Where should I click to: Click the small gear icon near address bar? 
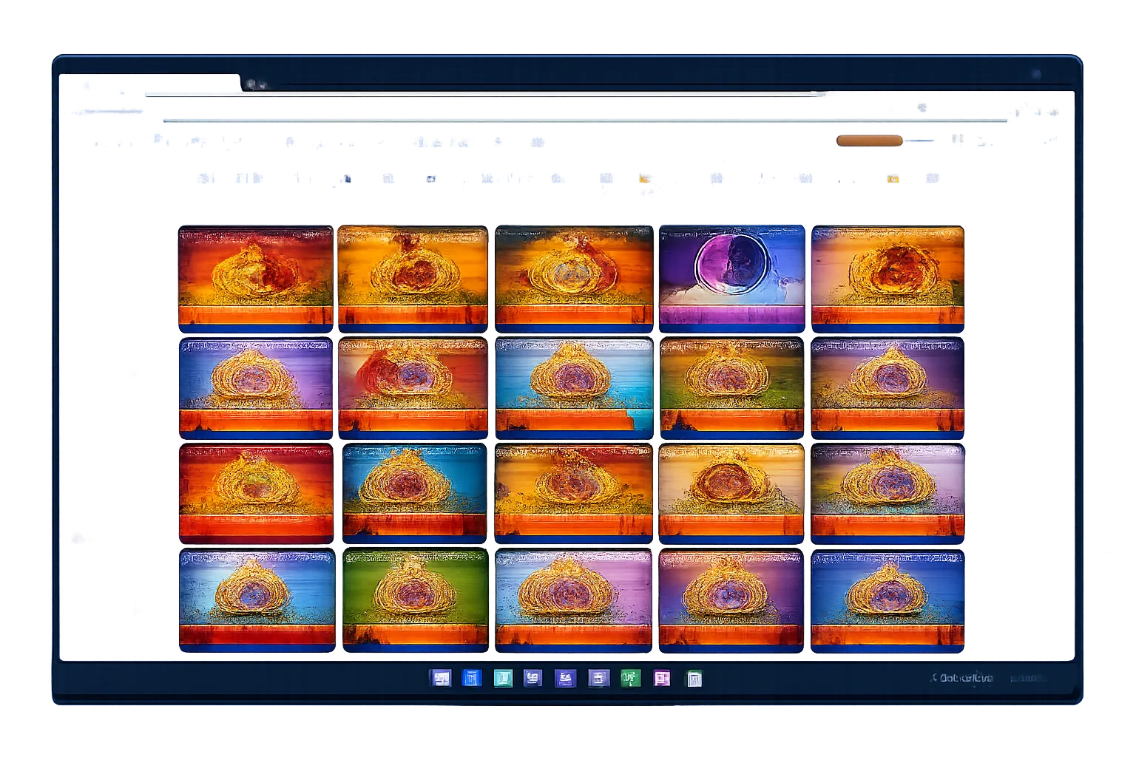(922, 107)
